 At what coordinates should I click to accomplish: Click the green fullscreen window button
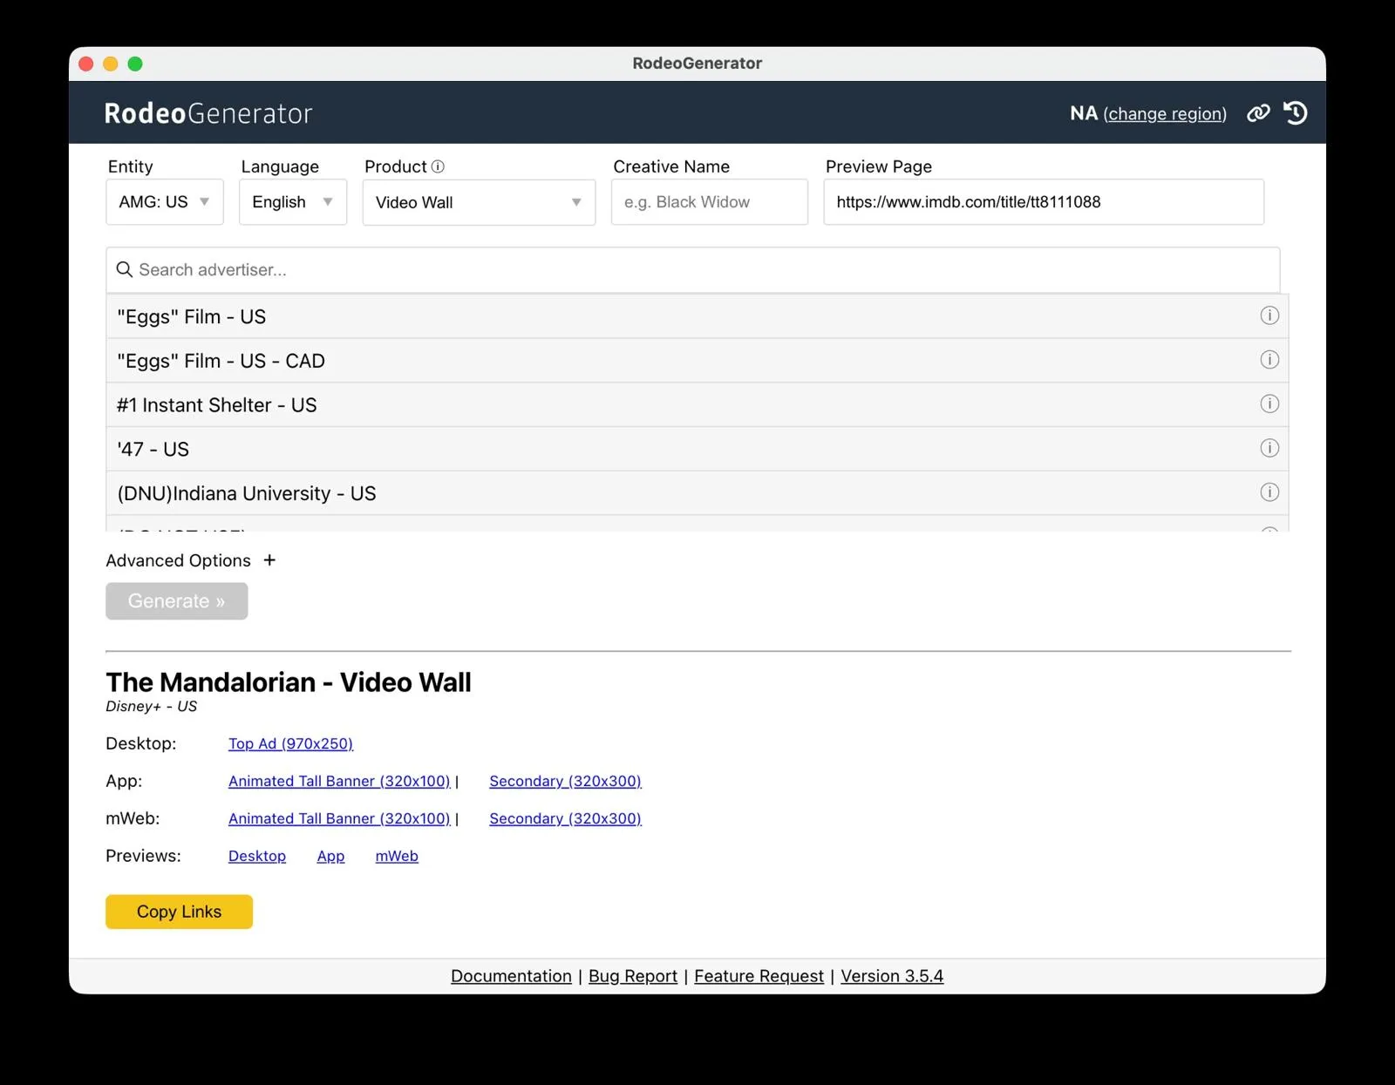[135, 64]
